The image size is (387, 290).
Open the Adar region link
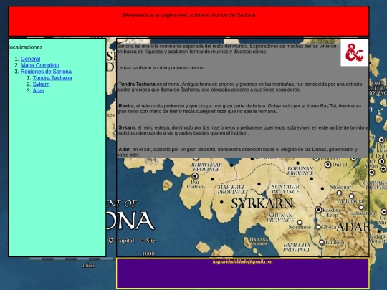(x=39, y=91)
